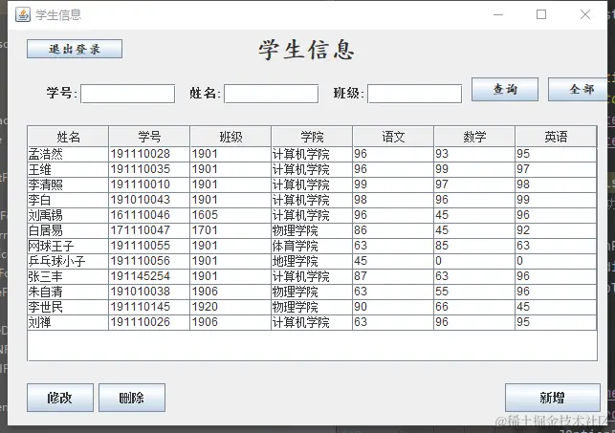This screenshot has height=433, width=615.
Task: Select the row named 李白
Action: pos(312,200)
